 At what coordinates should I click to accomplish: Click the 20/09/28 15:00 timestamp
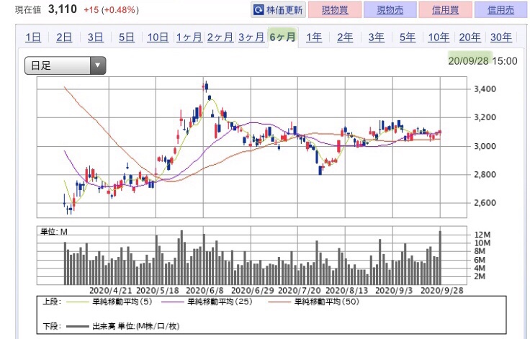coord(482,61)
